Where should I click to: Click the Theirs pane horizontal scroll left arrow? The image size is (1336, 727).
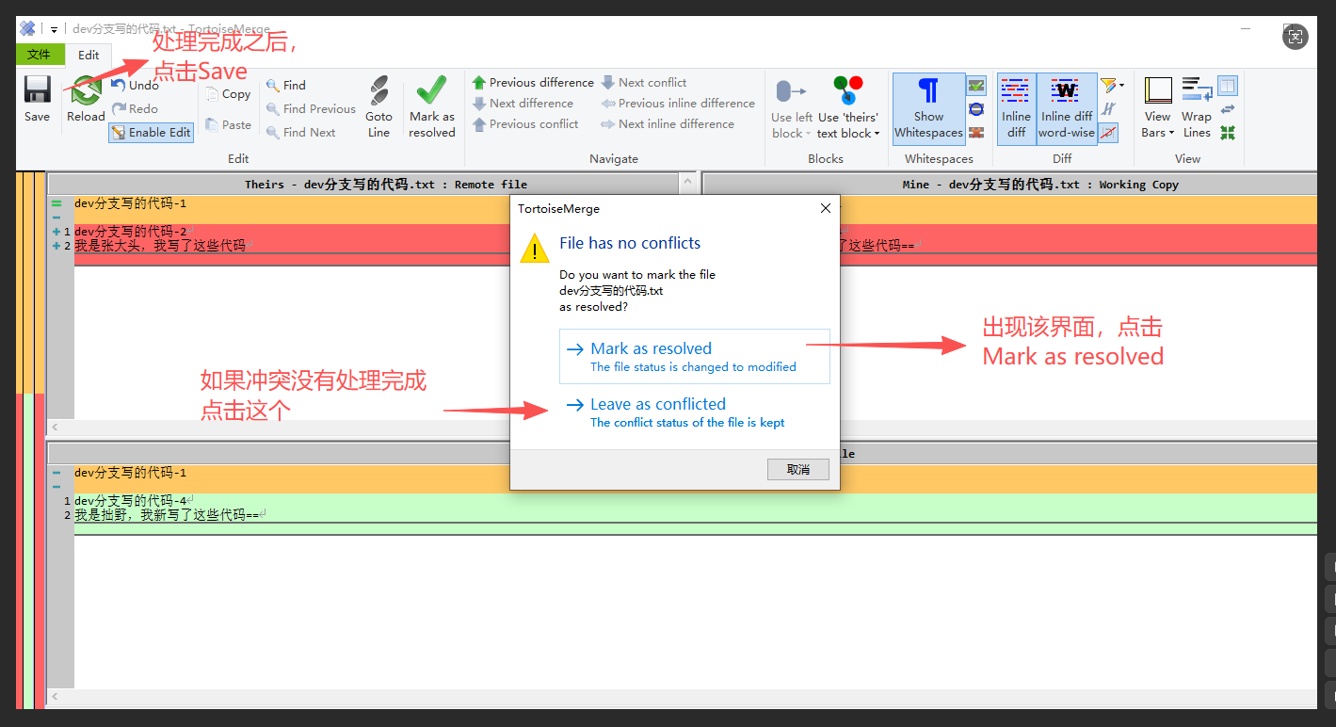pos(55,427)
